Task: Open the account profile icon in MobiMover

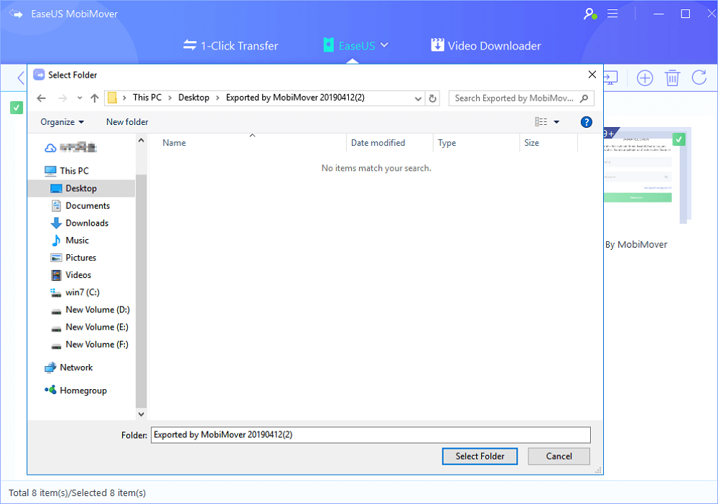Action: (589, 14)
